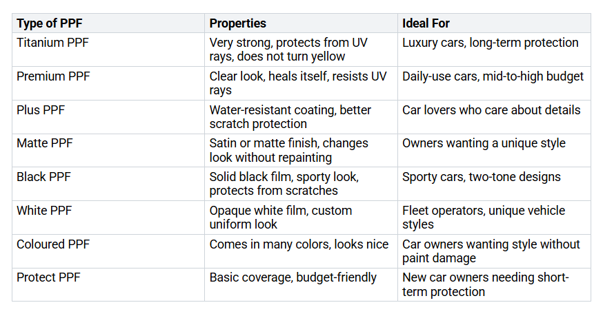Select the White PPF cell
Viewport: 603px width, 316px height.
point(44,211)
